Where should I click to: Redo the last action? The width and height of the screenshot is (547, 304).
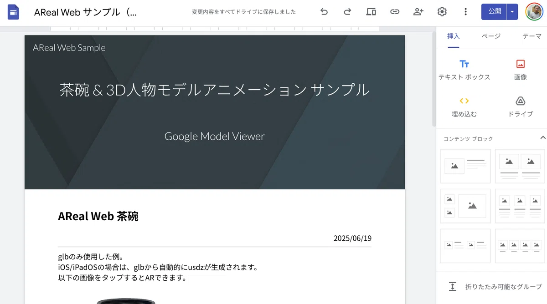pos(347,12)
